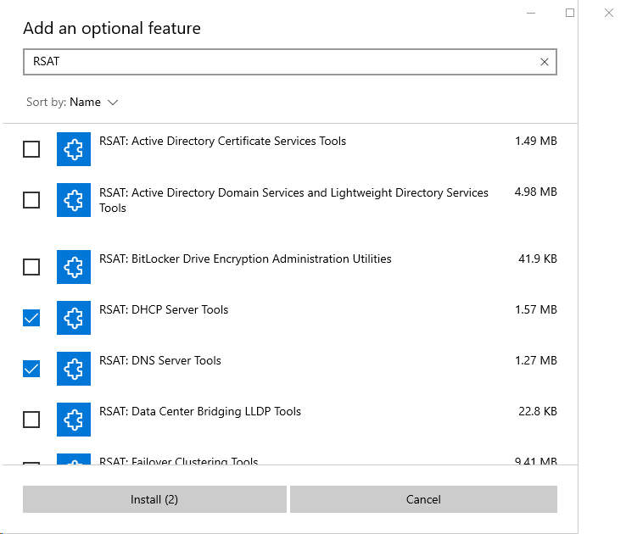The height and width of the screenshot is (534, 626).
Task: Click the BitLocker Drive Encryption Utilities icon
Action: [73, 267]
